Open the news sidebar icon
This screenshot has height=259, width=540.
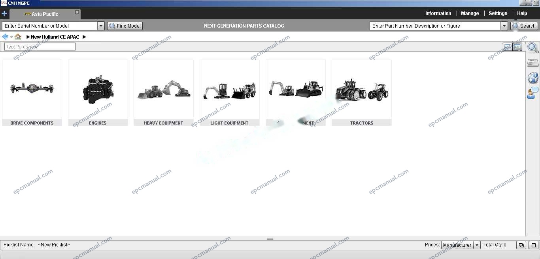pyautogui.click(x=533, y=63)
